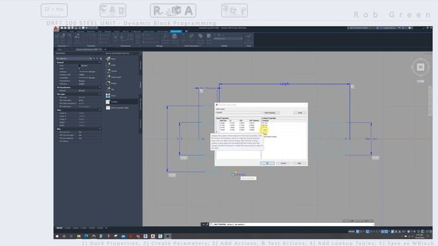The height and width of the screenshot is (246, 438).
Task: Select the Scale action tool
Action: click(111, 65)
